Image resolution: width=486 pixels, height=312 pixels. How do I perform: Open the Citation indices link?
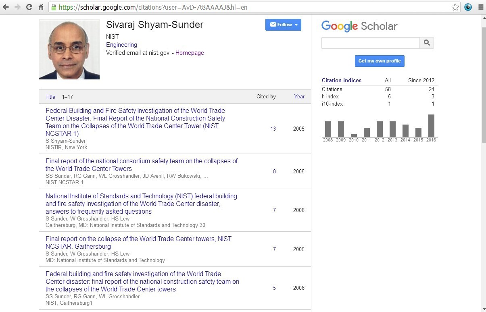coord(342,80)
